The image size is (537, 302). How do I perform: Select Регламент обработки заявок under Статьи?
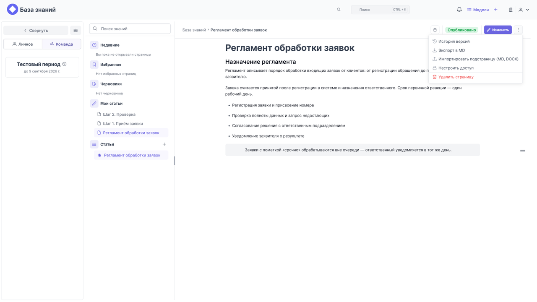pyautogui.click(x=131, y=155)
